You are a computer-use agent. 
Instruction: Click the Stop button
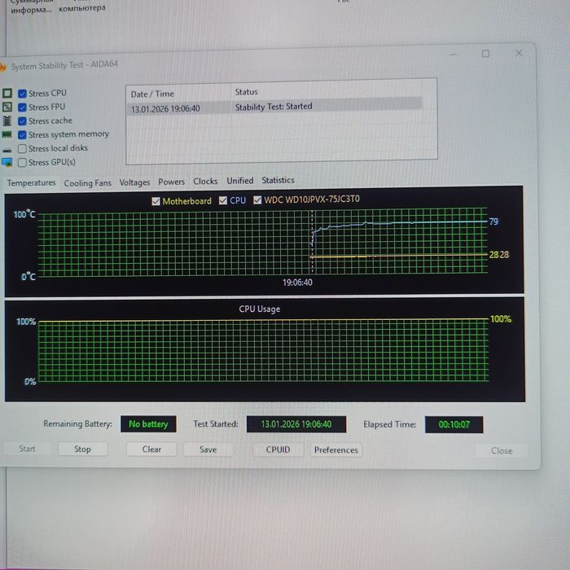coord(83,449)
